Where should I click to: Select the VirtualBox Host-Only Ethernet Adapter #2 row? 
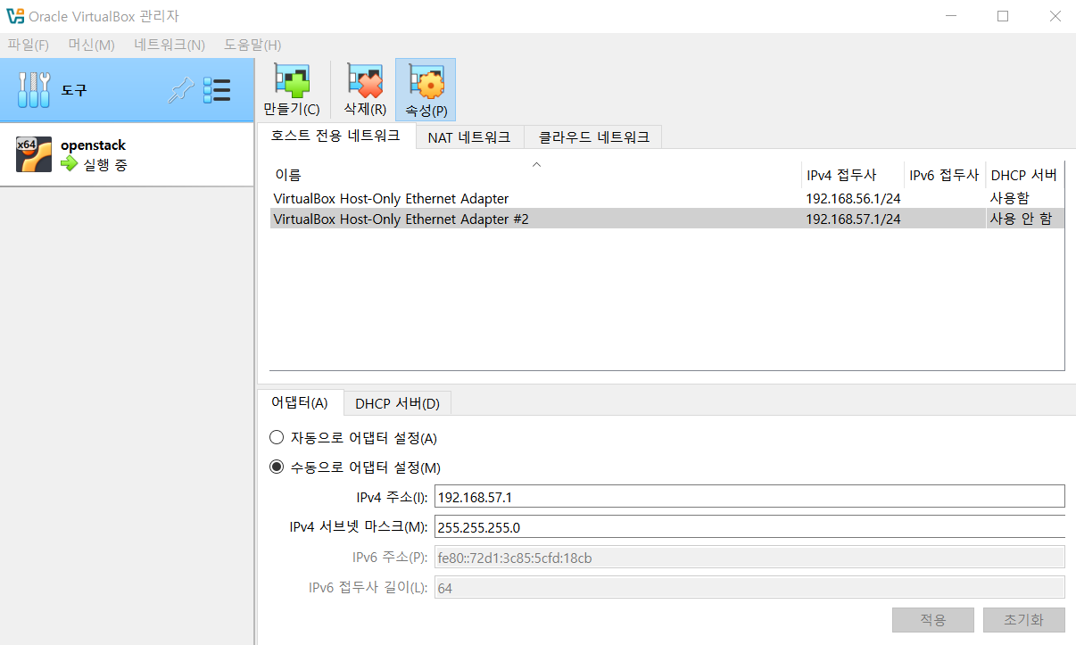coord(666,219)
